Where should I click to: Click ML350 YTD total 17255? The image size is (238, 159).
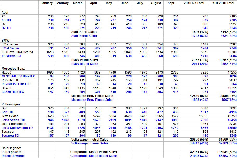(x=232, y=72)
